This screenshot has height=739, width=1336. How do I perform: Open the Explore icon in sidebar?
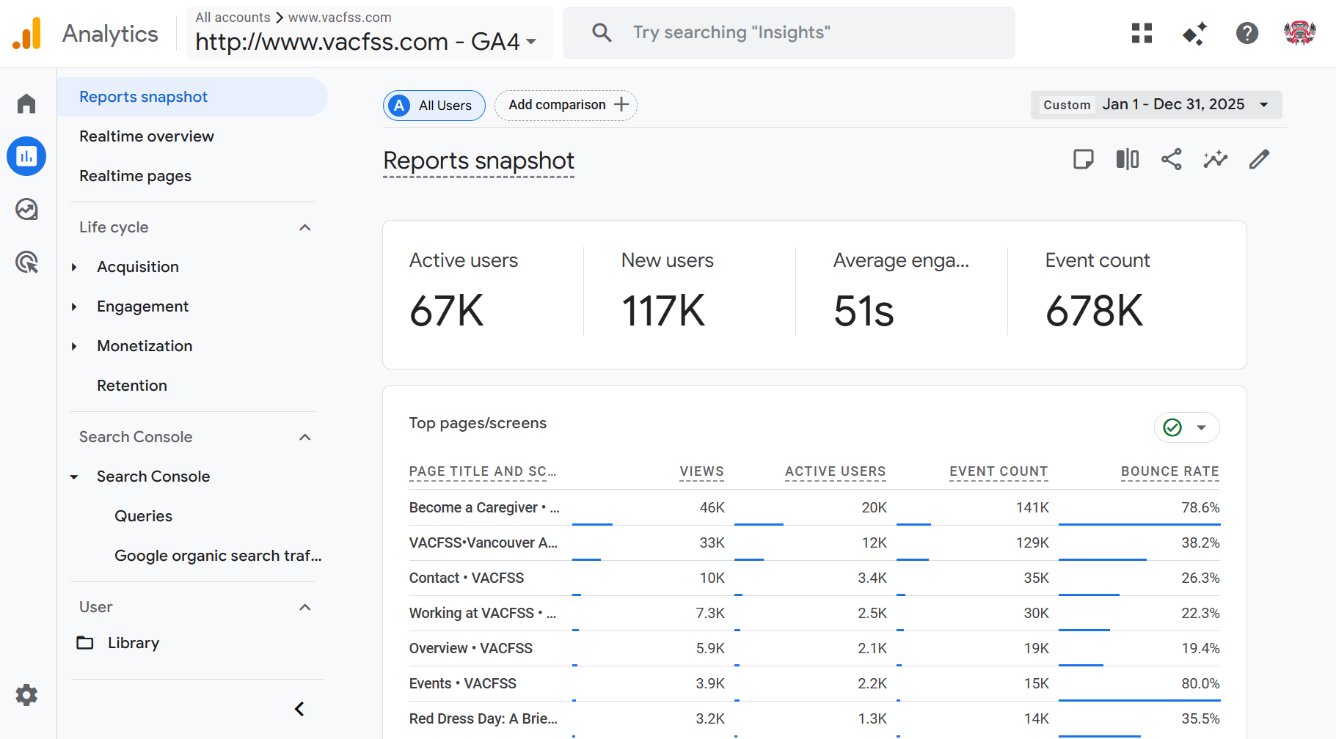[x=26, y=210]
